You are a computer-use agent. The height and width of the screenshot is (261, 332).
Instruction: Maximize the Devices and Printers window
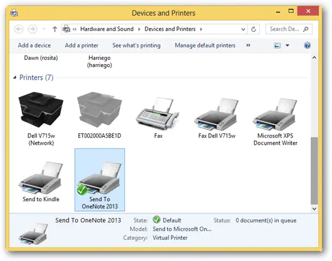(291, 11)
